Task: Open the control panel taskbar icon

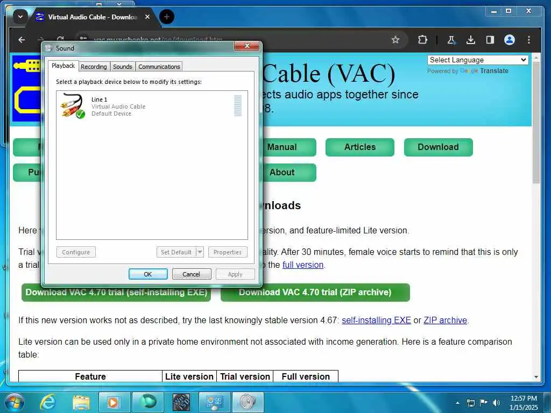Action: point(214,402)
